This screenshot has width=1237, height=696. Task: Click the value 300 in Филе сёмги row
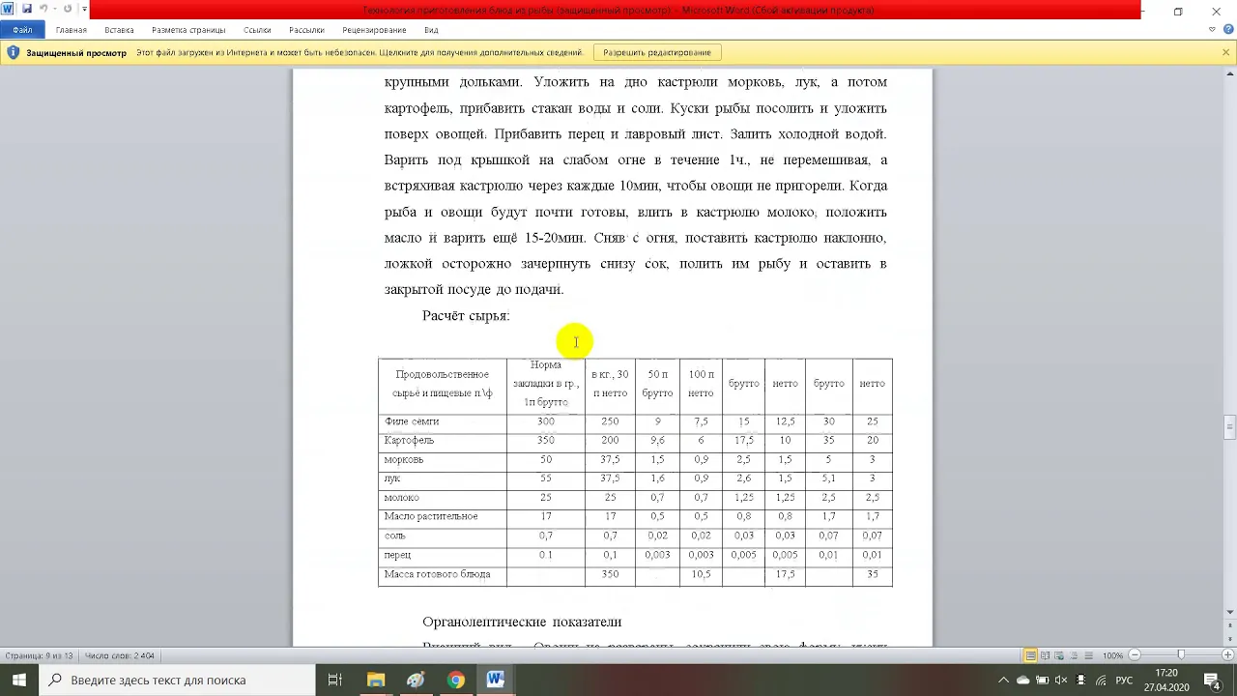(545, 421)
